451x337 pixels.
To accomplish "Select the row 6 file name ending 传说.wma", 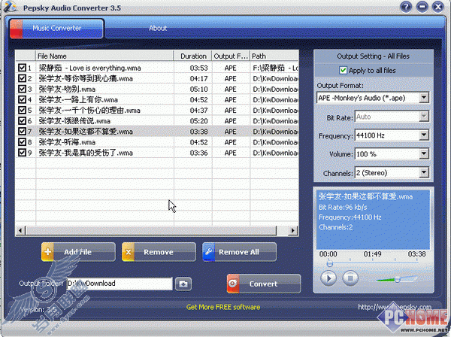I will (x=74, y=121).
